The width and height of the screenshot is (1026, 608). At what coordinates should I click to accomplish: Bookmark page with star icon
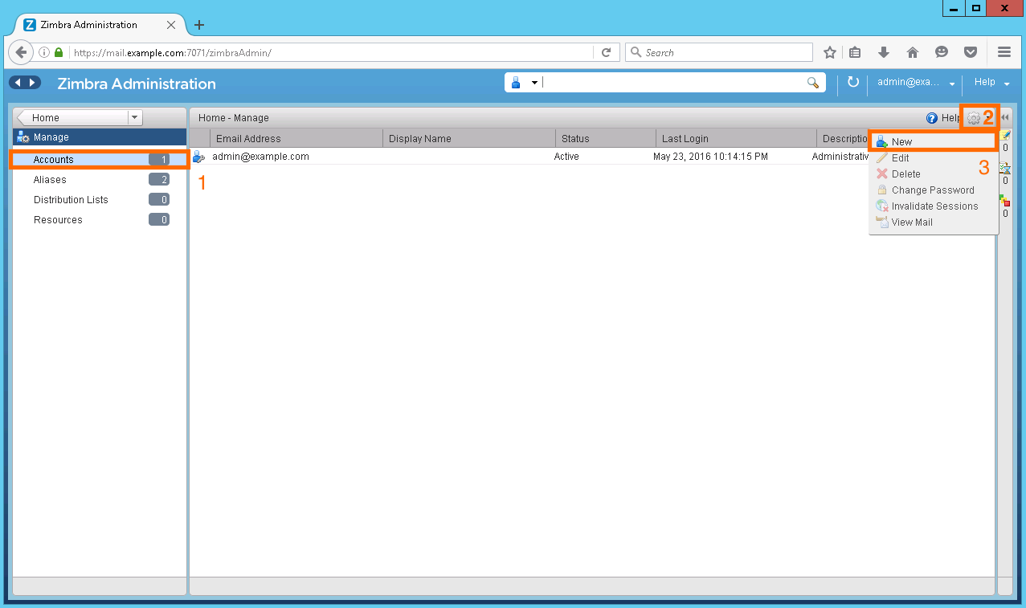tap(830, 52)
